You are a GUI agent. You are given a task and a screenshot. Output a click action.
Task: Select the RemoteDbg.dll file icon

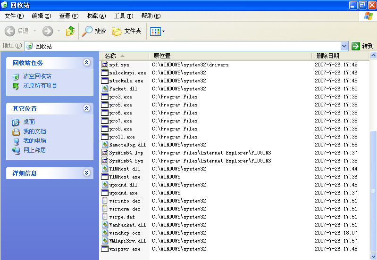point(105,145)
